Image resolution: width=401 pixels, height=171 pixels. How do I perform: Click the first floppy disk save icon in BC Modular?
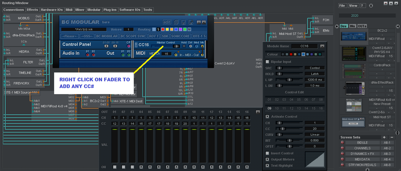coord(183,22)
